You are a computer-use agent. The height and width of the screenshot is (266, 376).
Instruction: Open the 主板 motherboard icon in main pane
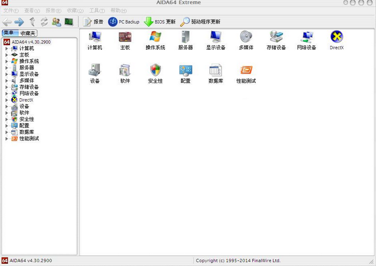coord(125,40)
